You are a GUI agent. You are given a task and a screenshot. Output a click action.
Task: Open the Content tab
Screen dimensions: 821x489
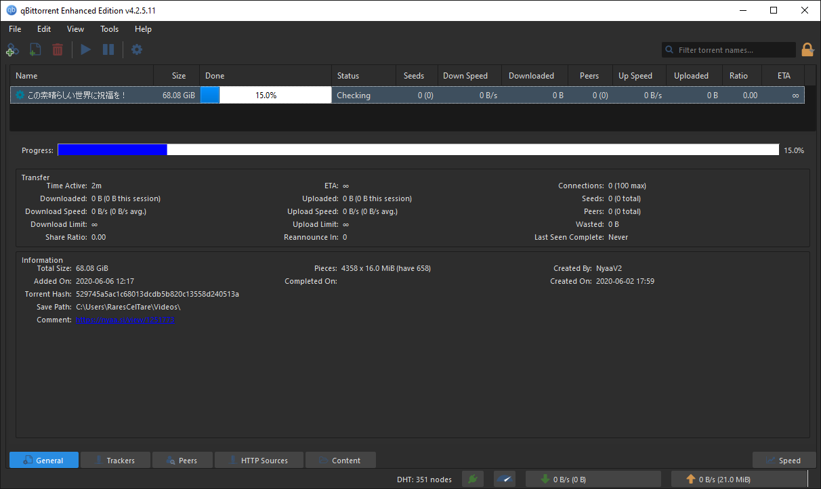pos(341,461)
